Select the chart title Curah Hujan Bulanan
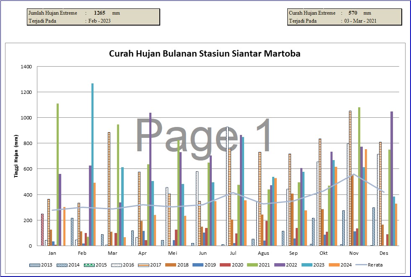The height and width of the screenshot is (277, 411). [x=205, y=54]
